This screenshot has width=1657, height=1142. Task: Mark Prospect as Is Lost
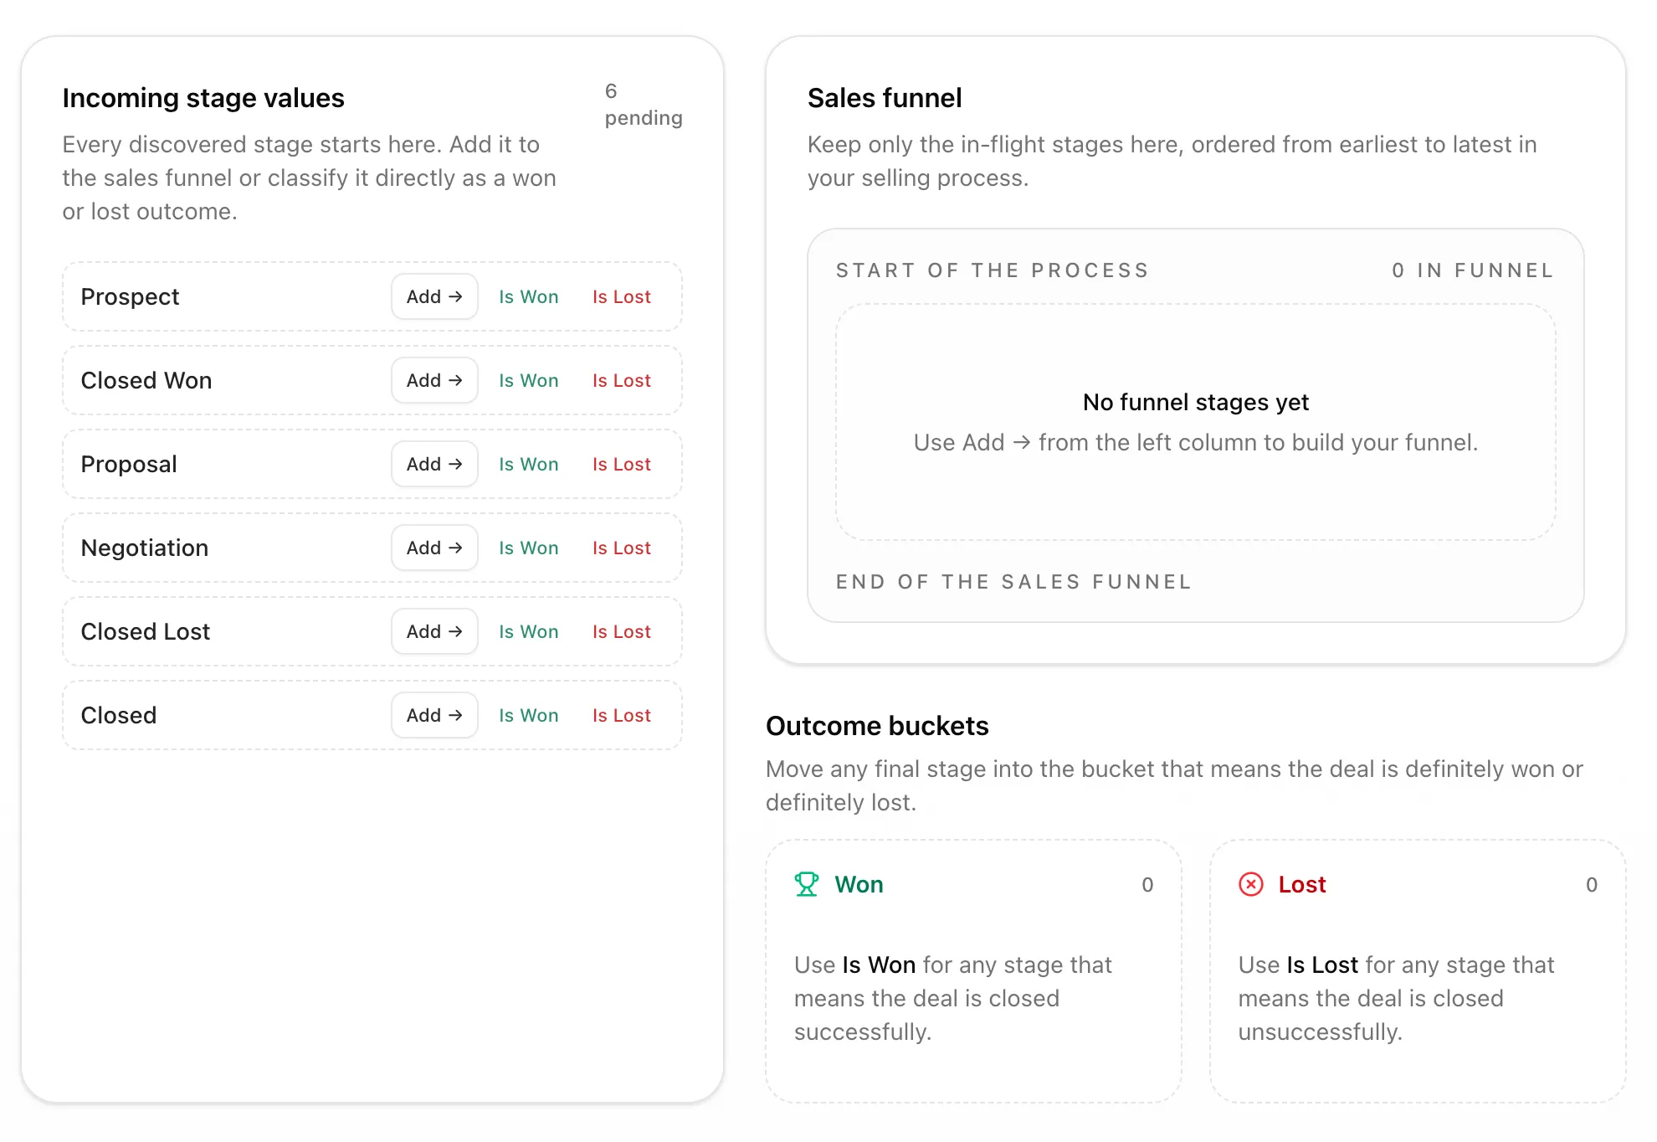(x=622, y=296)
